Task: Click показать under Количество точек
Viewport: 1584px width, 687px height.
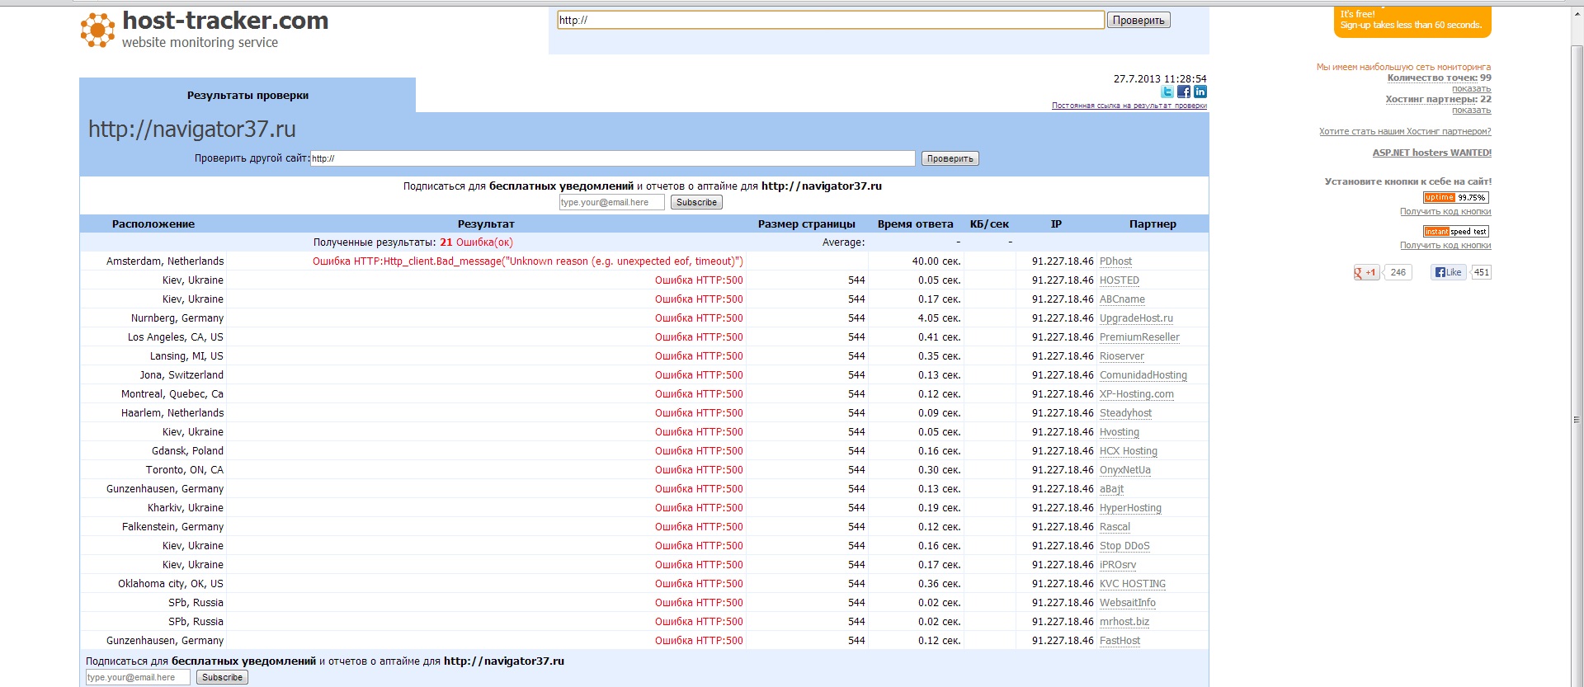Action: [x=1471, y=88]
